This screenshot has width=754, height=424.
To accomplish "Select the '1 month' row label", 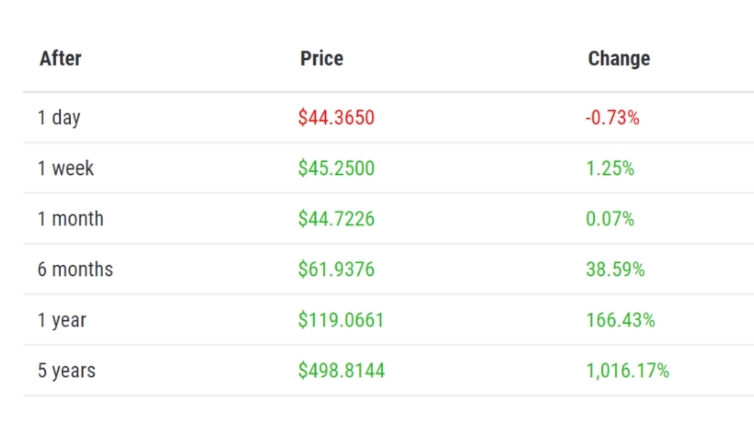I will (x=71, y=219).
